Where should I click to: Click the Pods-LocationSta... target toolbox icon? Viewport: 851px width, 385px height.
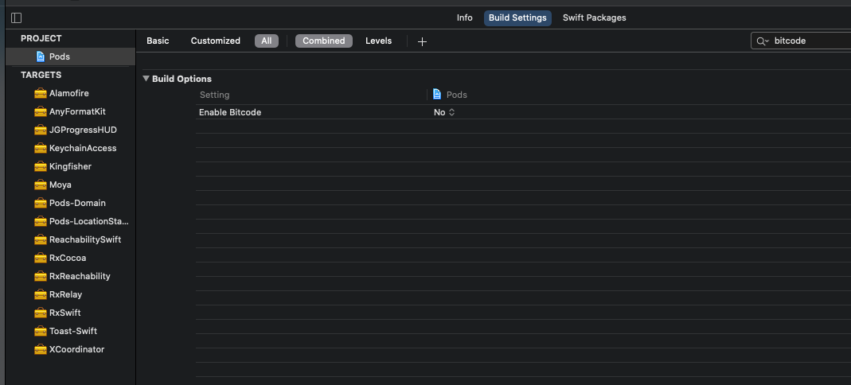pos(40,221)
